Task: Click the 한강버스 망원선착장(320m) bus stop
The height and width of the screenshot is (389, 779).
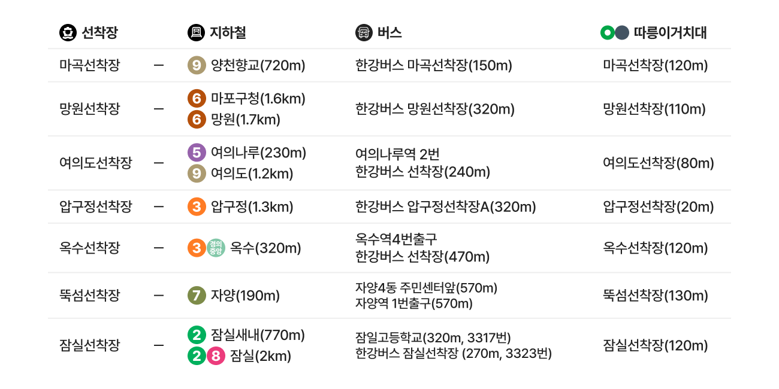Action: (434, 109)
